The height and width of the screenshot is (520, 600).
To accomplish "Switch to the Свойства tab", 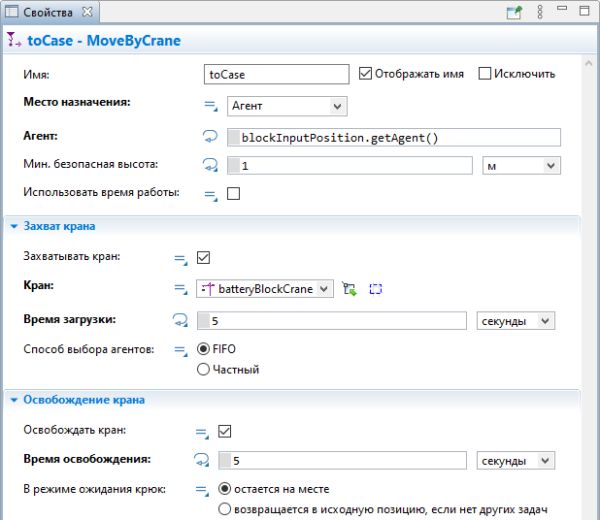I will coord(48,13).
